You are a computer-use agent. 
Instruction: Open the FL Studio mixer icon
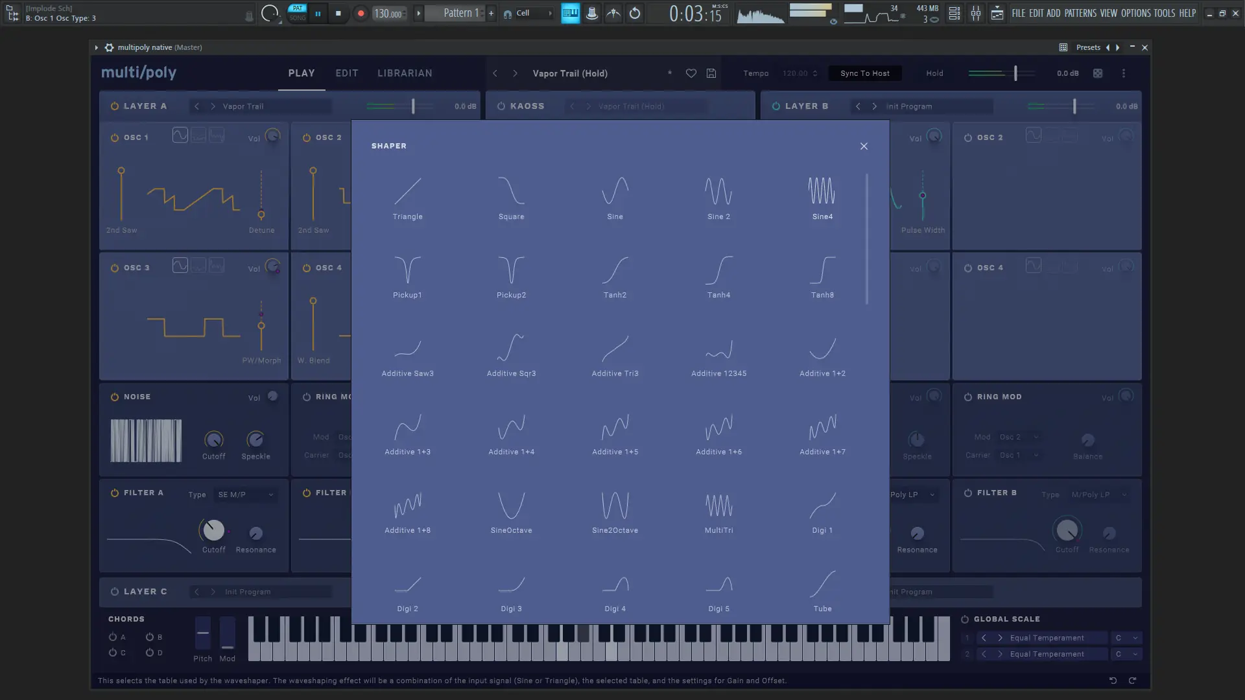(976, 13)
